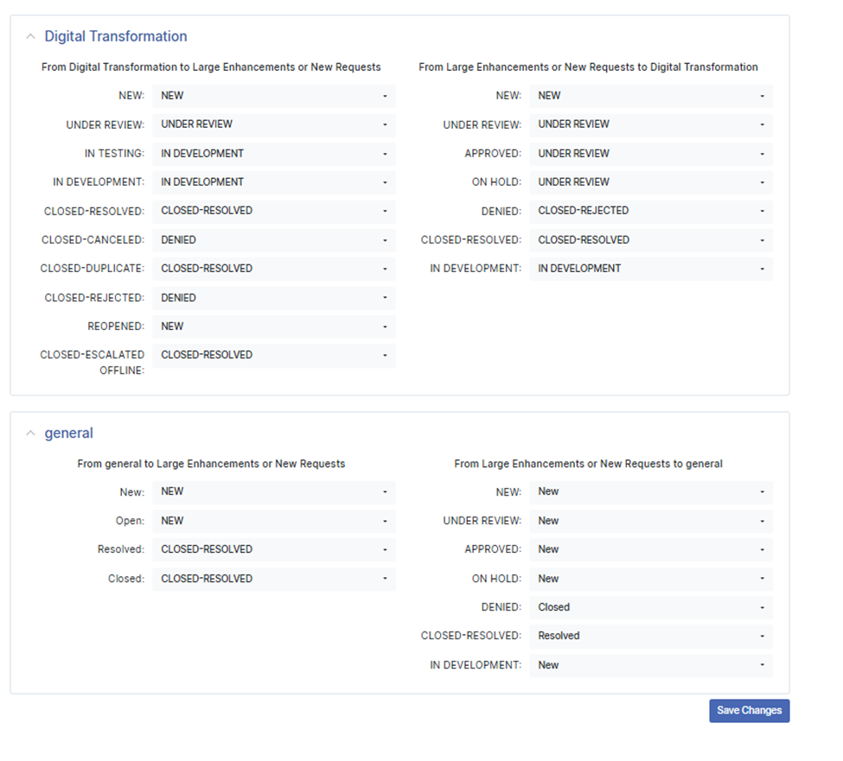Open CLOSED-CANCELED mapping dropdown showing DENIED
This screenshot has height=761, width=843.
click(274, 240)
